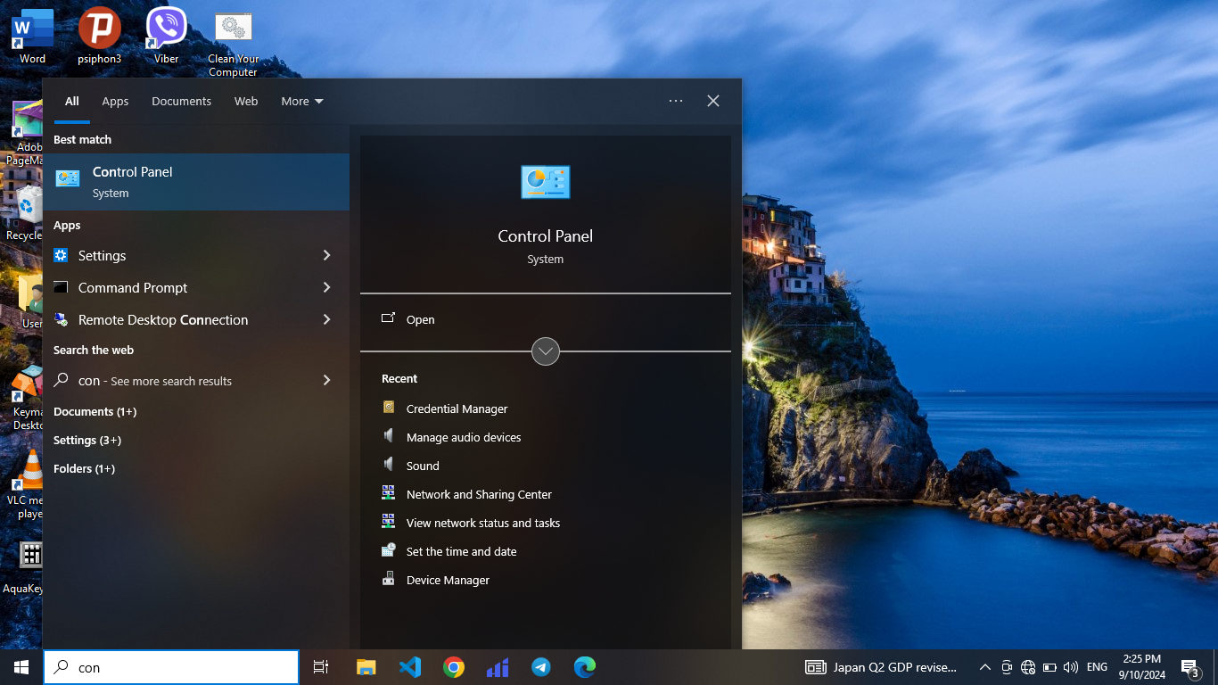Click the large Control Panel icon in preview pane

click(545, 182)
